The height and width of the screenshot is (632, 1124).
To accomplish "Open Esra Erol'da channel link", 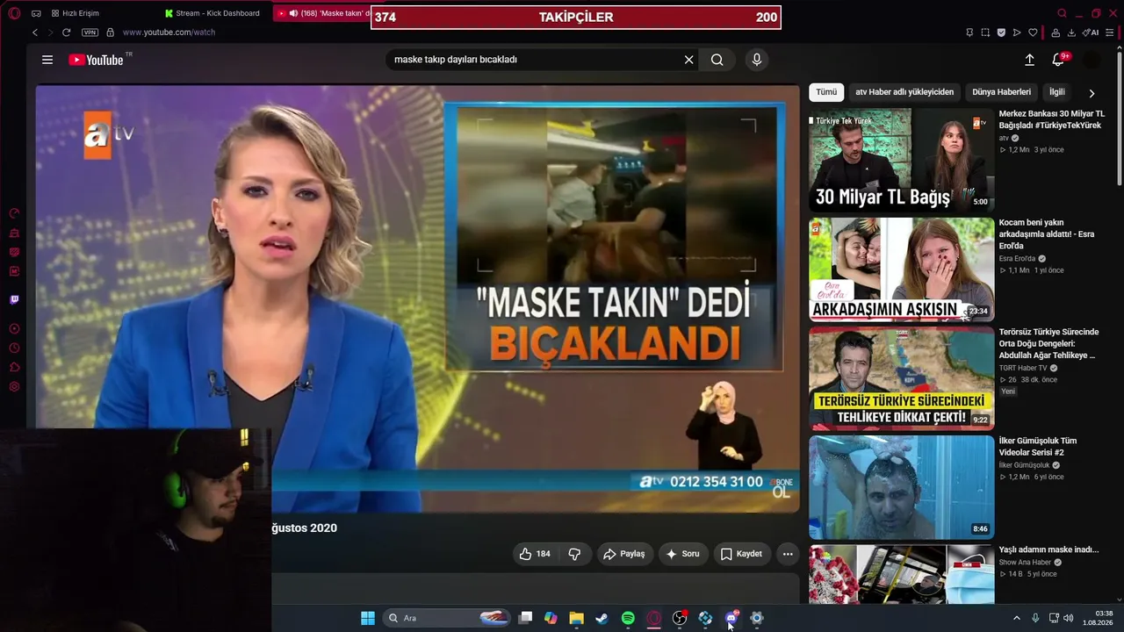I will click(x=1017, y=259).
